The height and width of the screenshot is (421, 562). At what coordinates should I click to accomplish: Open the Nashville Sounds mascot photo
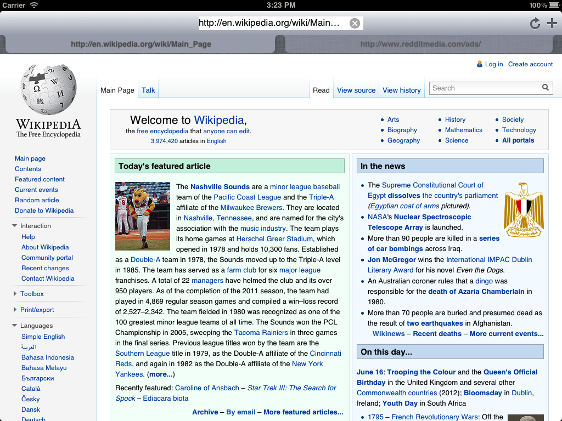click(x=143, y=216)
